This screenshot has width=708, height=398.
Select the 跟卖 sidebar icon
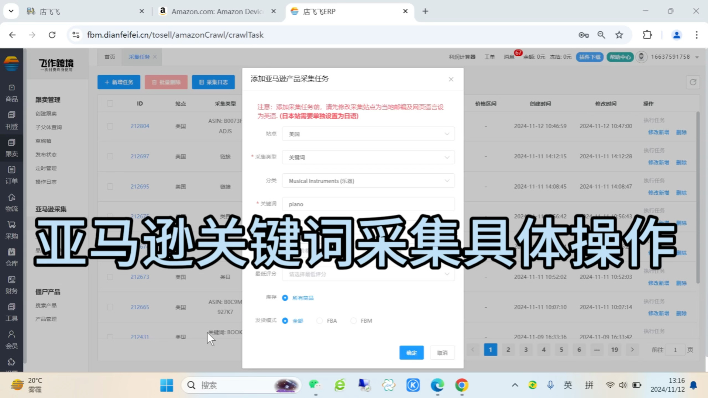[x=11, y=148]
